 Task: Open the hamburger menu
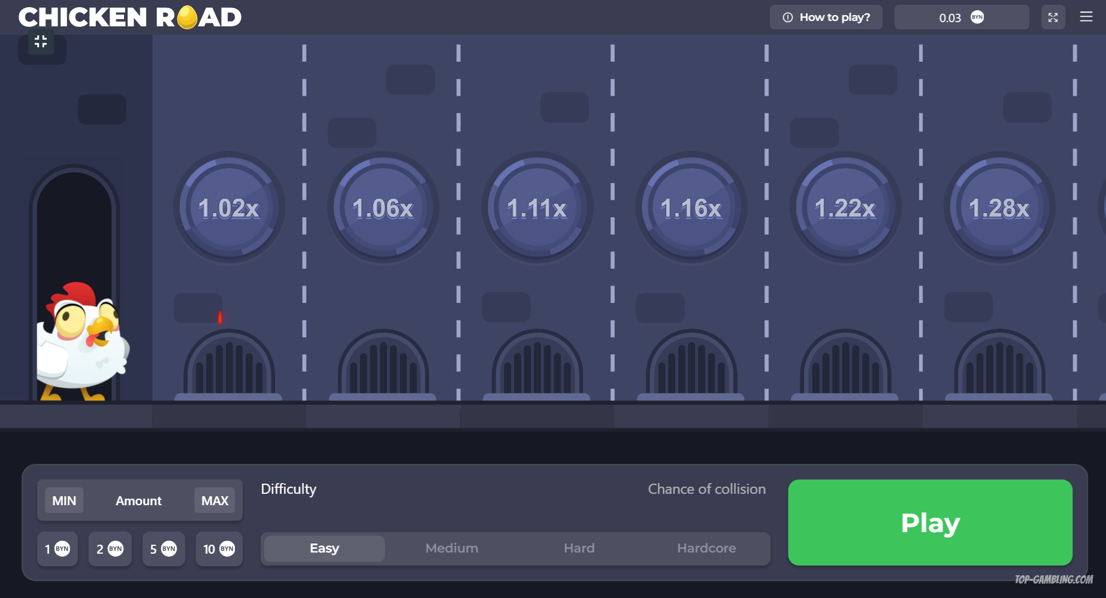tap(1086, 17)
